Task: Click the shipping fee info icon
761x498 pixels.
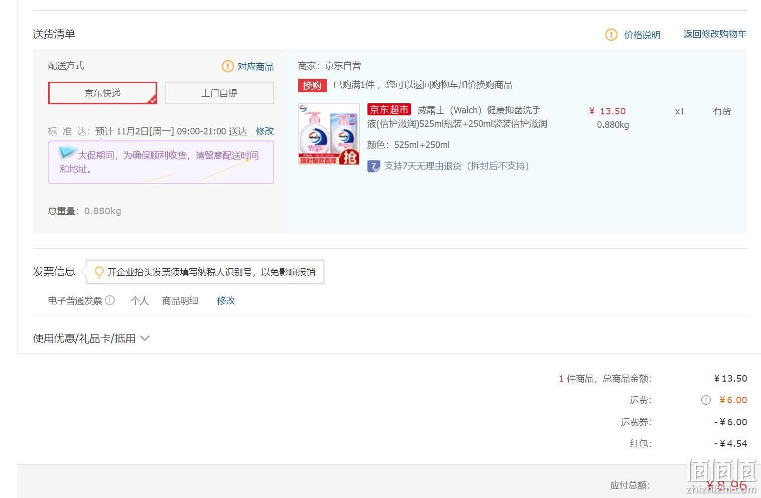Action: pyautogui.click(x=706, y=400)
